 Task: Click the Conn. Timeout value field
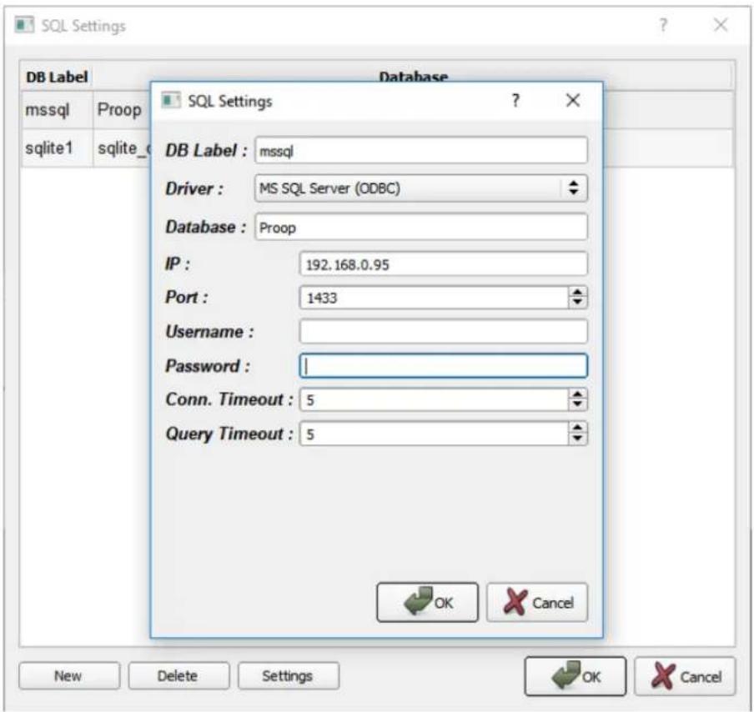(434, 399)
